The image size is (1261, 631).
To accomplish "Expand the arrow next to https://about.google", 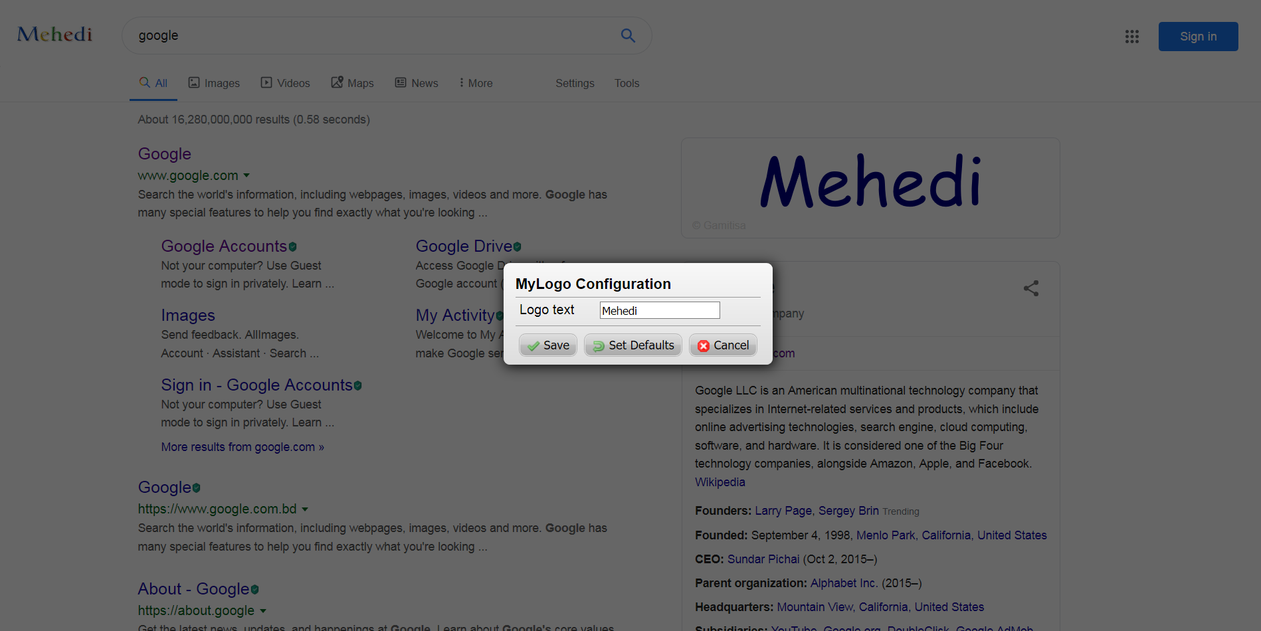I will pyautogui.click(x=263, y=611).
